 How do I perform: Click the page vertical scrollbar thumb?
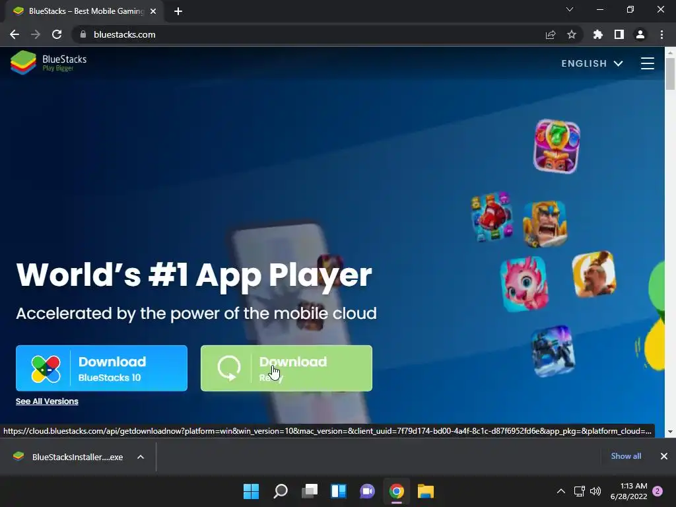670,73
